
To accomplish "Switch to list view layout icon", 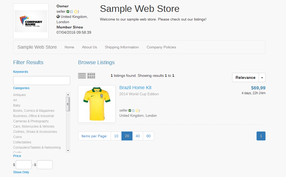I will coord(82,76).
